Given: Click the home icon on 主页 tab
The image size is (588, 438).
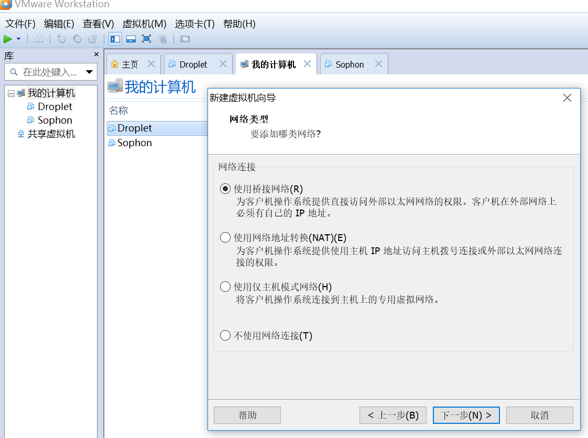Looking at the screenshot, I should coord(115,64).
